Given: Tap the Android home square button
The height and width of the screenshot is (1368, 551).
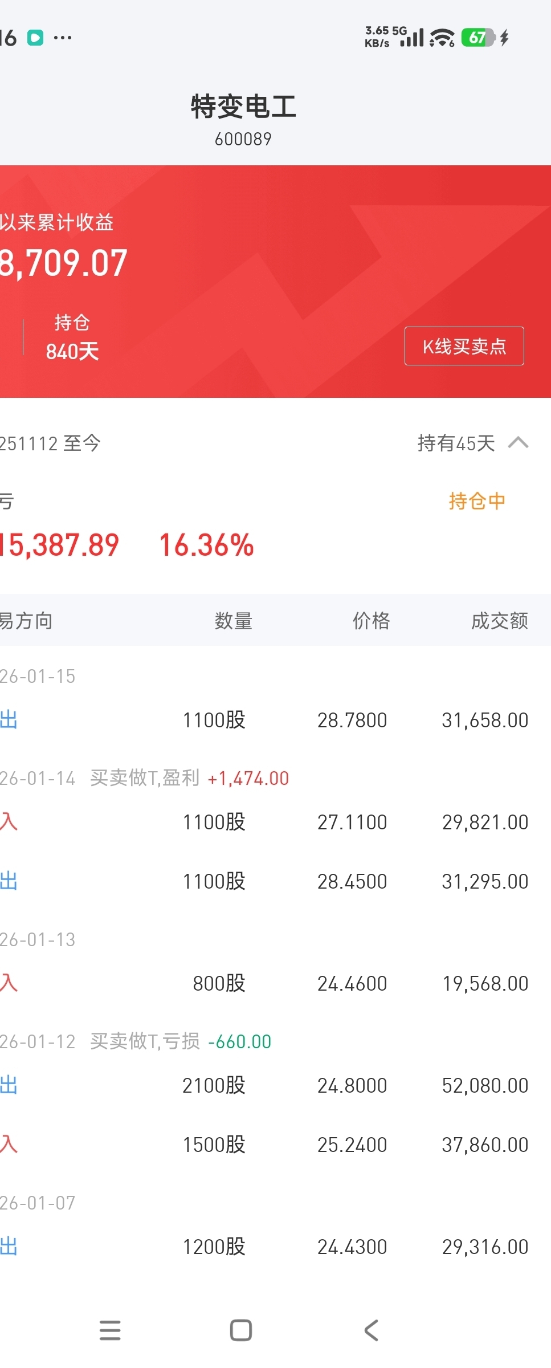Looking at the screenshot, I should point(241,1330).
